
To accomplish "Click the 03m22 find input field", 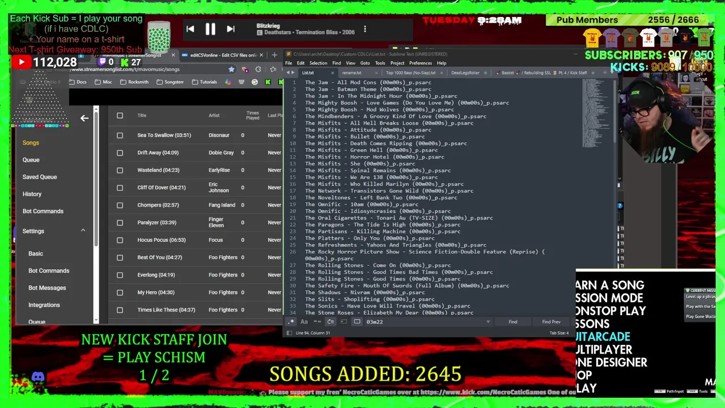I will (425, 322).
